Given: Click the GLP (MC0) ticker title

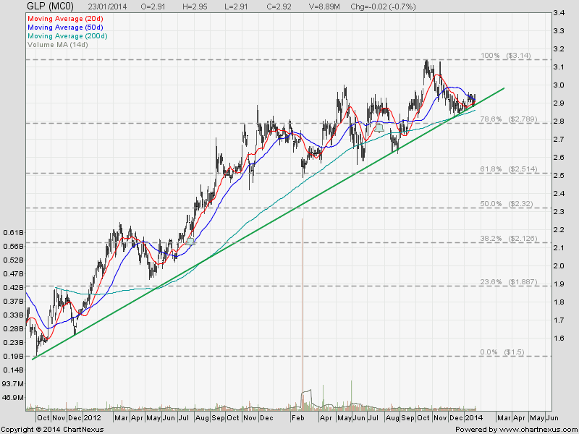Looking at the screenshot, I should coord(50,7).
